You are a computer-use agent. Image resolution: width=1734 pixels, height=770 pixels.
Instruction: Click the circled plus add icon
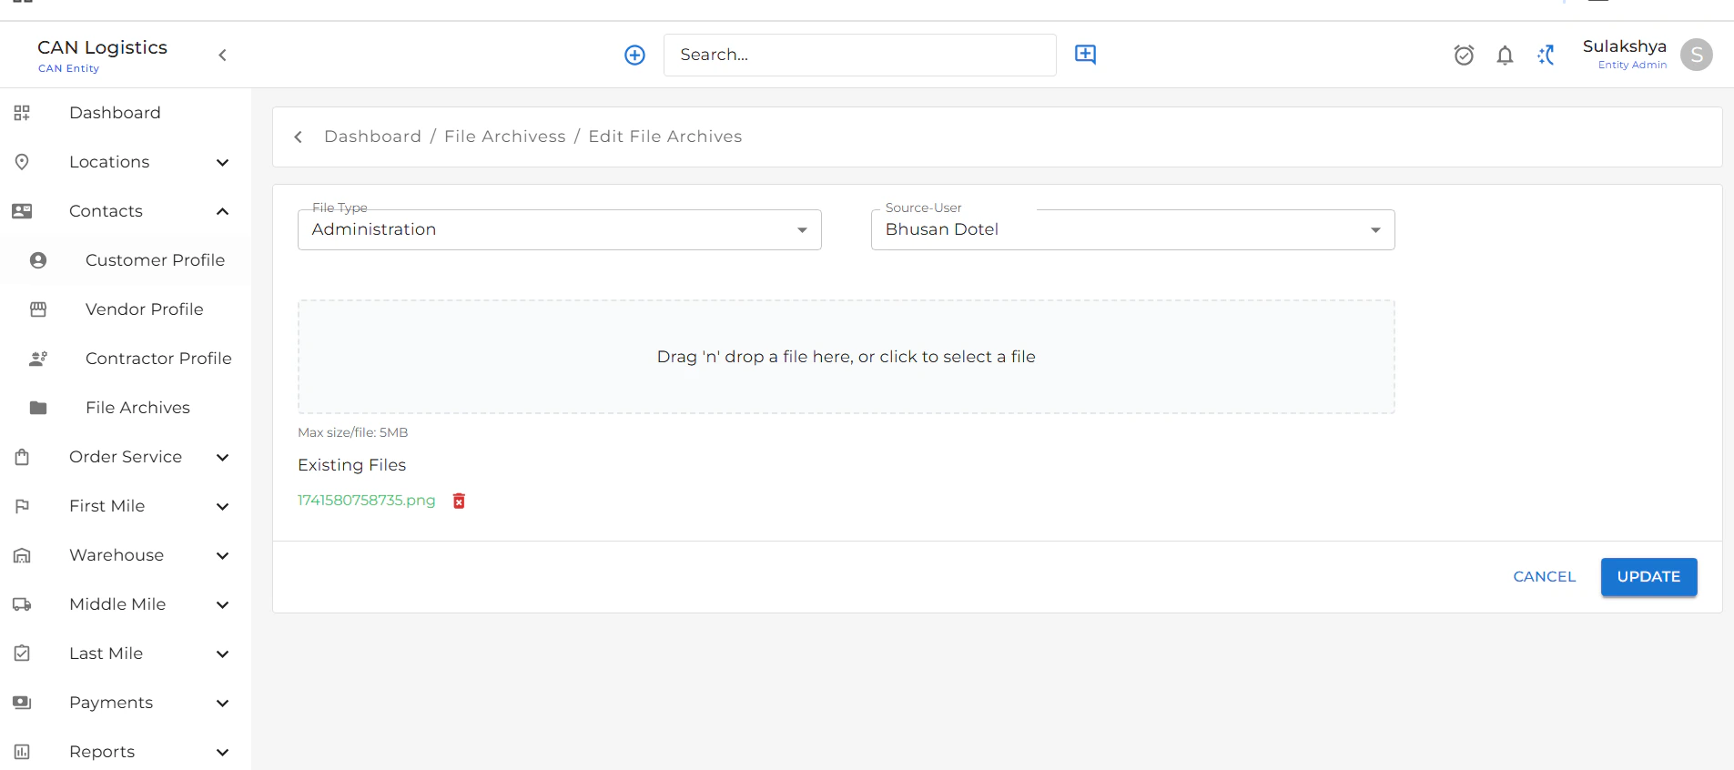634,56
